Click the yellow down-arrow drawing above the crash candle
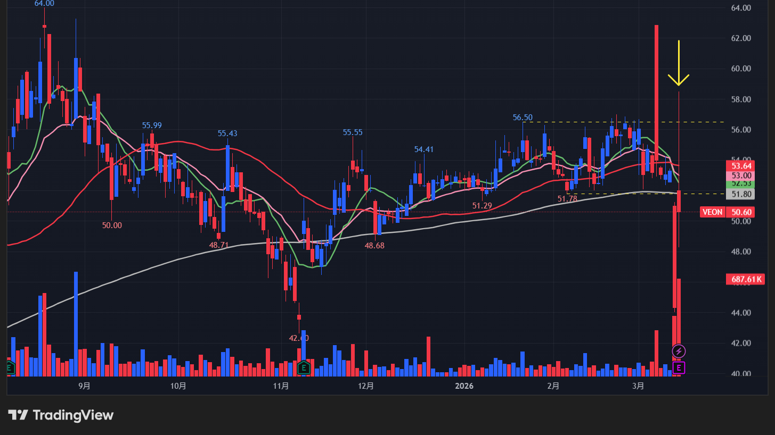 pos(678,63)
